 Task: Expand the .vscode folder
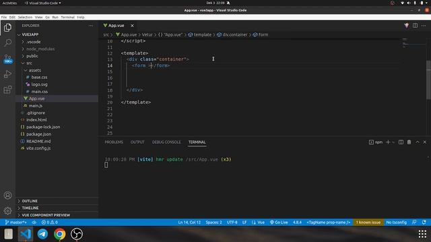[x=57, y=42]
